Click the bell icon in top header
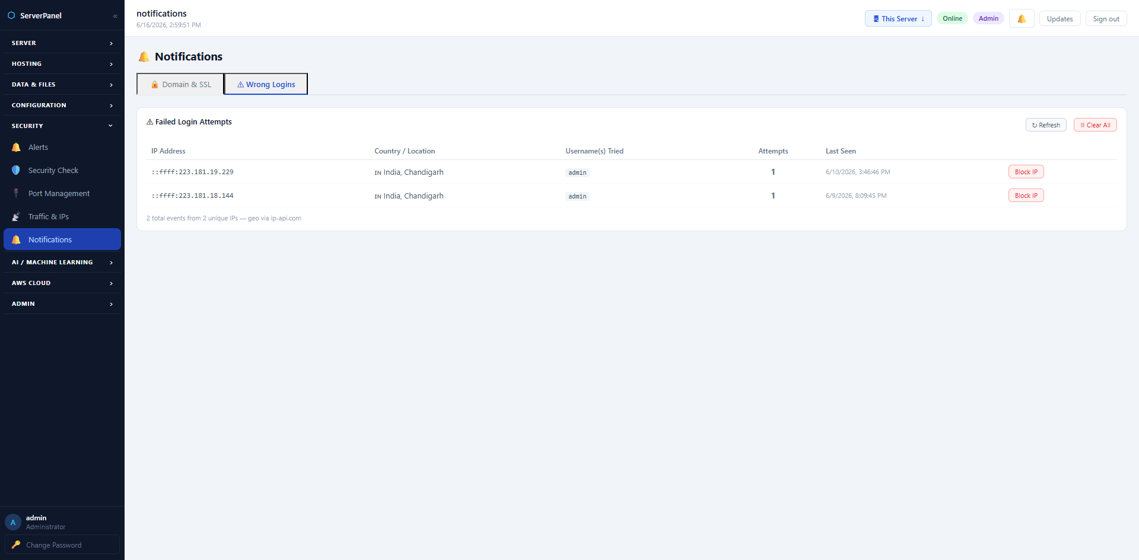The image size is (1139, 560). (x=1022, y=19)
